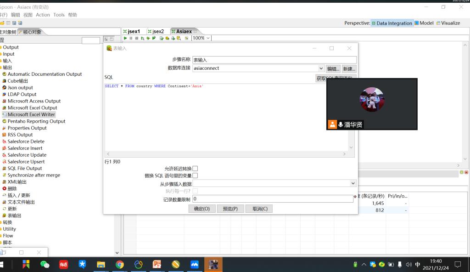Open Chrome from the taskbar

click(120, 264)
